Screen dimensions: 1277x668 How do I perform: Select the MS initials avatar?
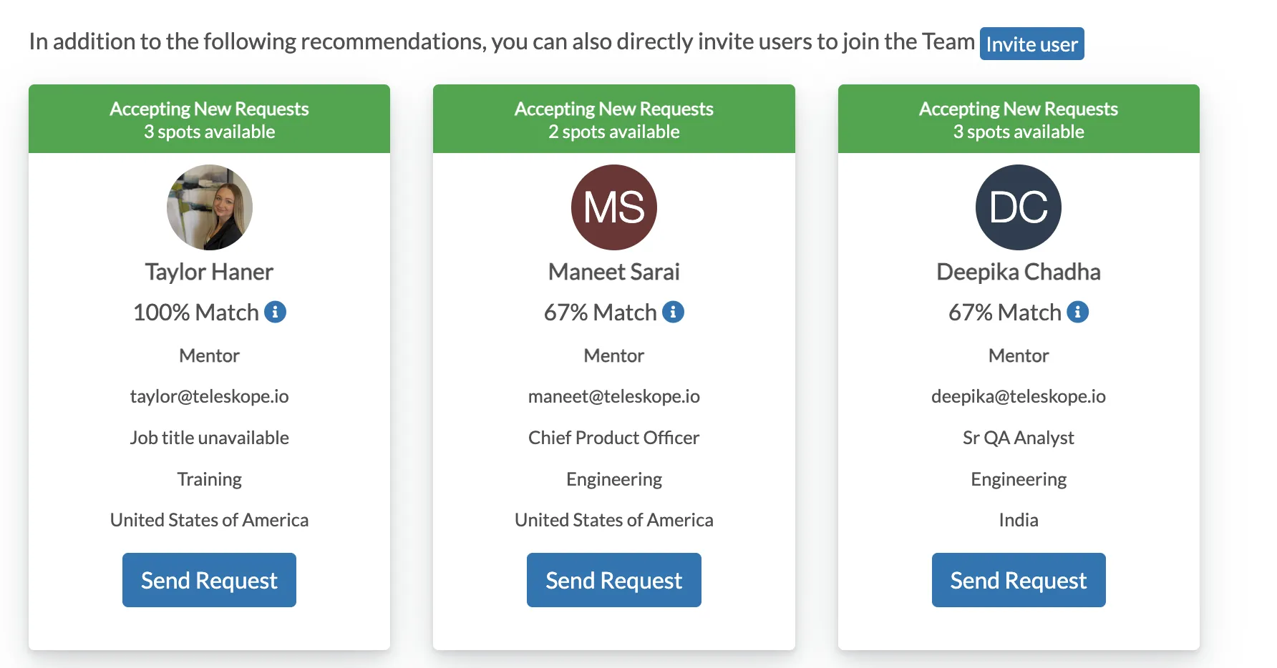pyautogui.click(x=614, y=207)
